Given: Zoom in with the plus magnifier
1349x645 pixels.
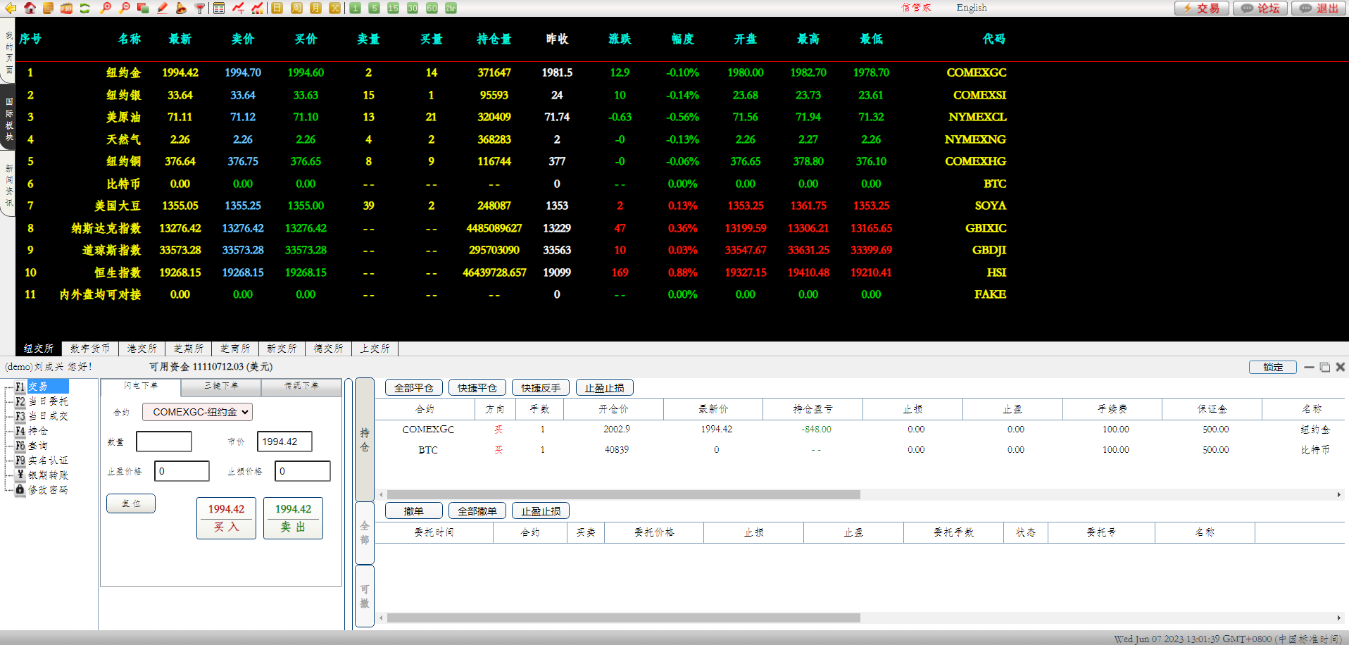Looking at the screenshot, I should point(106,8).
